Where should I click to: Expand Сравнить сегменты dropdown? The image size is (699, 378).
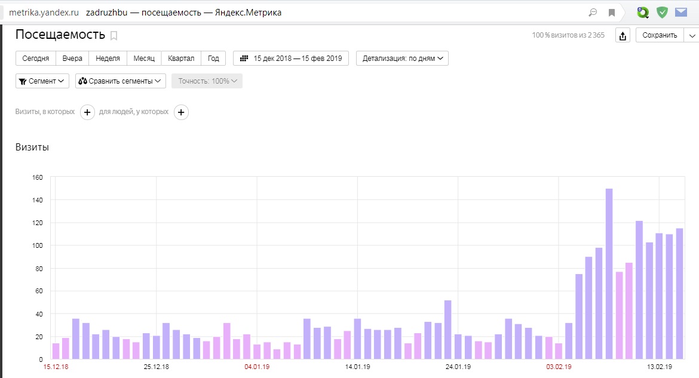(121, 81)
